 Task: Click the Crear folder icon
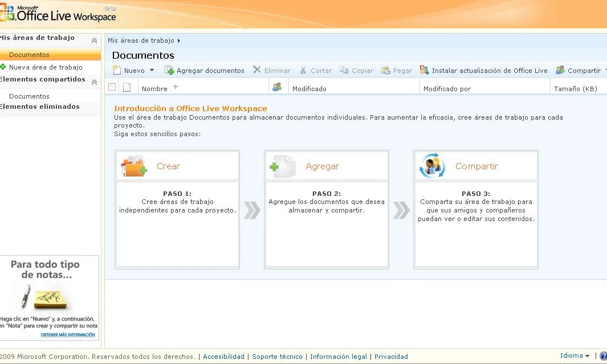coord(133,166)
